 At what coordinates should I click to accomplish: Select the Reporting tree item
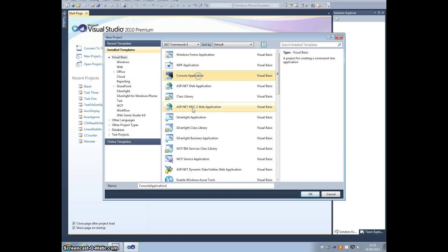click(x=123, y=82)
